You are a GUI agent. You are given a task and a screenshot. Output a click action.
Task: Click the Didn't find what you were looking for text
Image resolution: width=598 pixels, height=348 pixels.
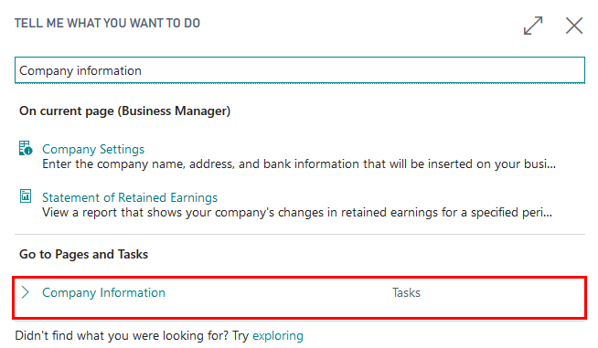click(x=132, y=336)
